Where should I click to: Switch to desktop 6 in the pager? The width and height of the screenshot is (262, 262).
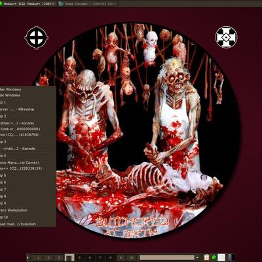[90, 257]
